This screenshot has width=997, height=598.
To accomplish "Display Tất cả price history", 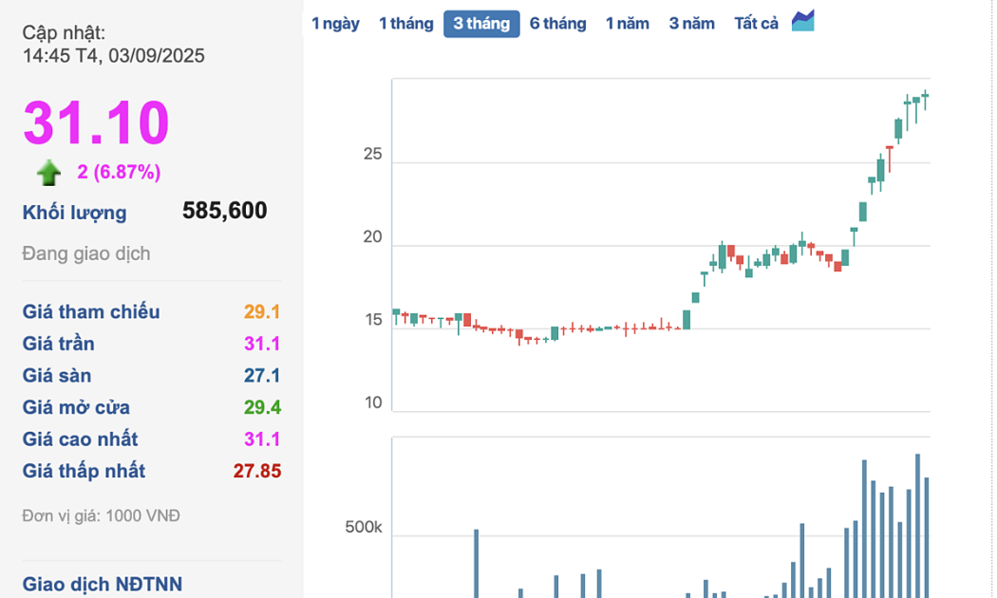I will coord(756,24).
